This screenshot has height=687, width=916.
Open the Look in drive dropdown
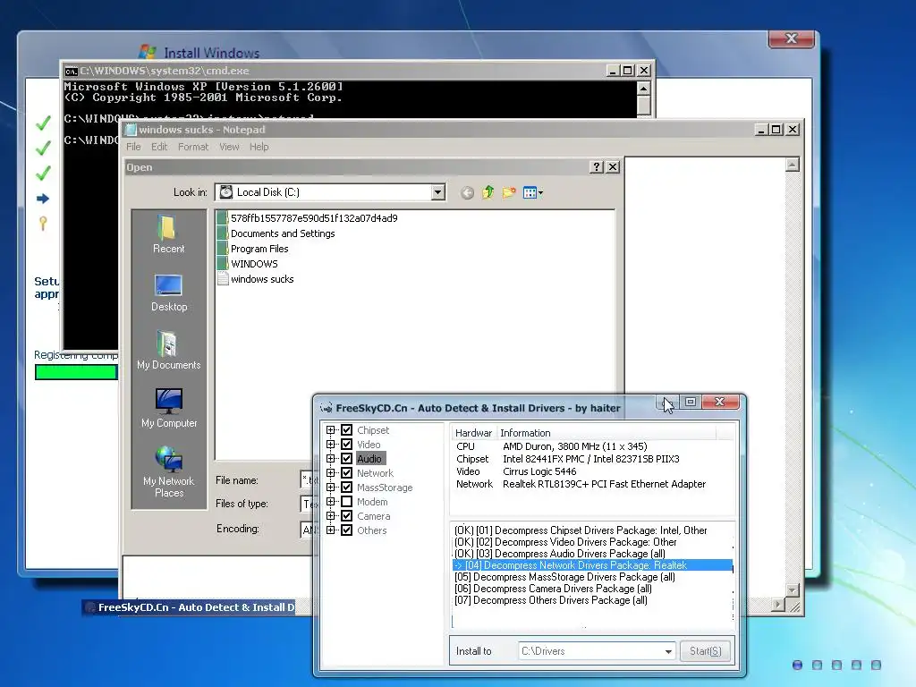point(437,192)
